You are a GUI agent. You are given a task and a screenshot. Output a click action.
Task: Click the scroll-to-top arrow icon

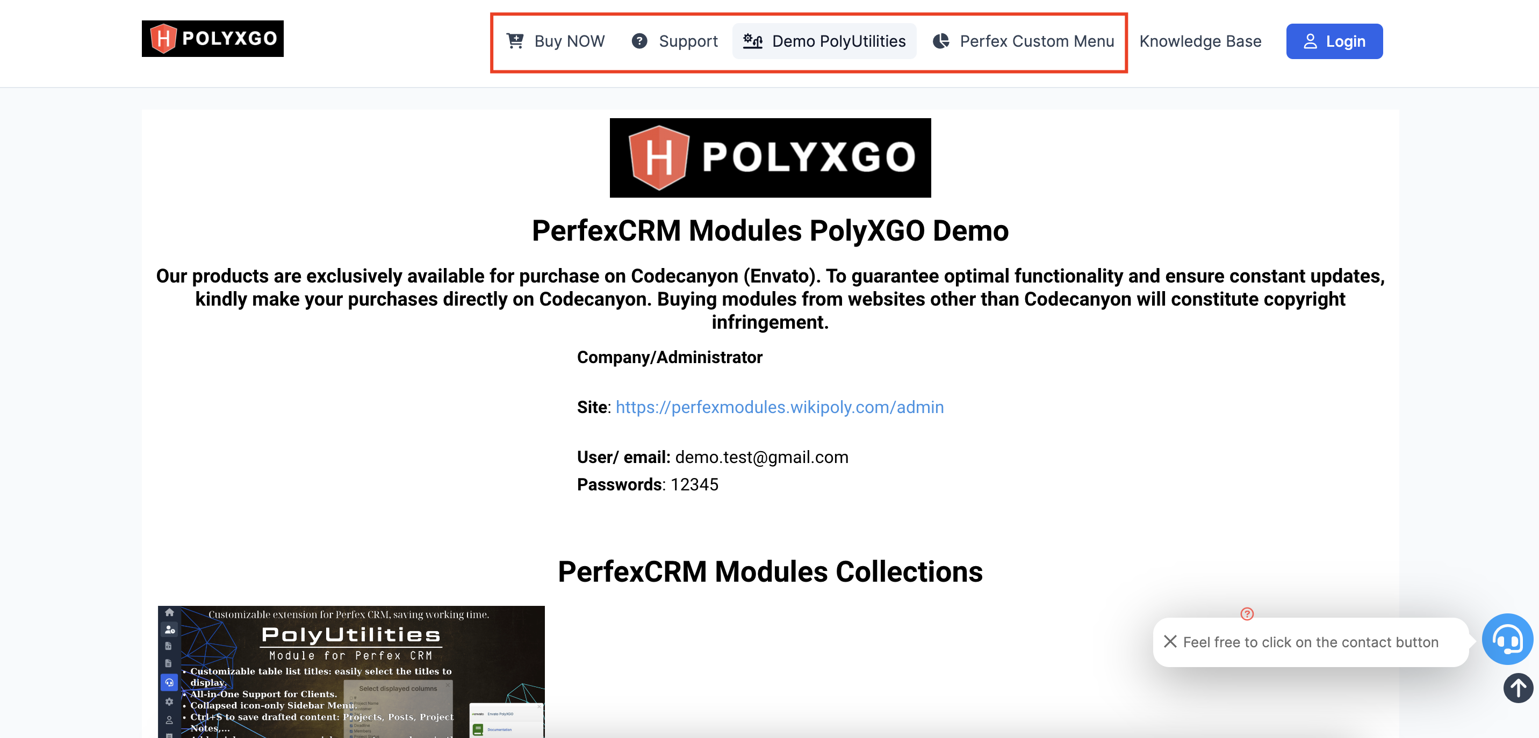[1518, 688]
